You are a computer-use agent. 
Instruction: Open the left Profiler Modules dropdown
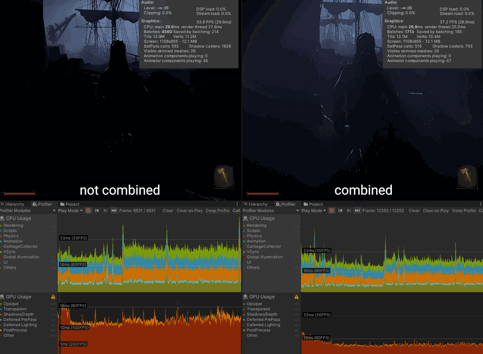tap(28, 211)
